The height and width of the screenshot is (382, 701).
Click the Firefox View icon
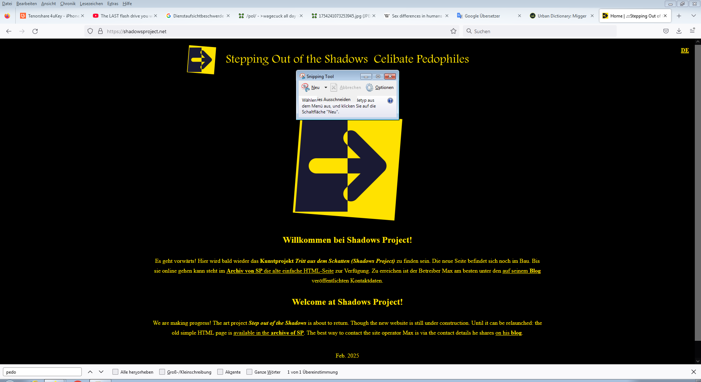coord(7,16)
